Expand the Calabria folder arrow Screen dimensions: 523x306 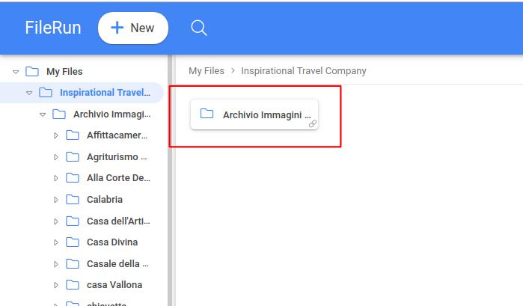point(56,200)
